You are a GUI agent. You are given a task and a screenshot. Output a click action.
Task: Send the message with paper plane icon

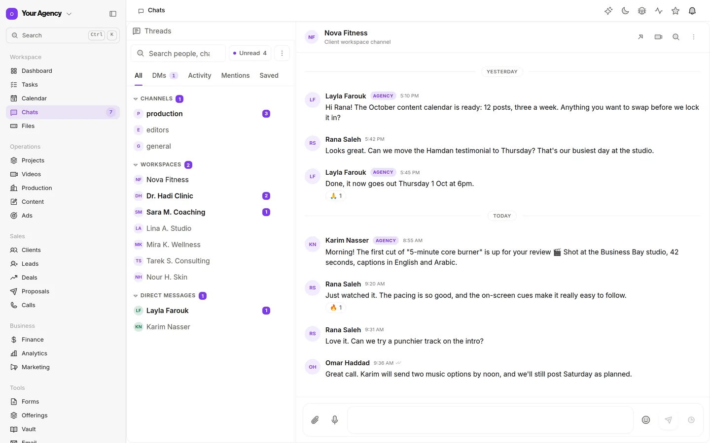coord(669,420)
